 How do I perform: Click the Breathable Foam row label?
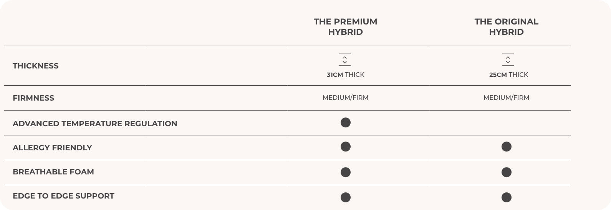pyautogui.click(x=53, y=172)
